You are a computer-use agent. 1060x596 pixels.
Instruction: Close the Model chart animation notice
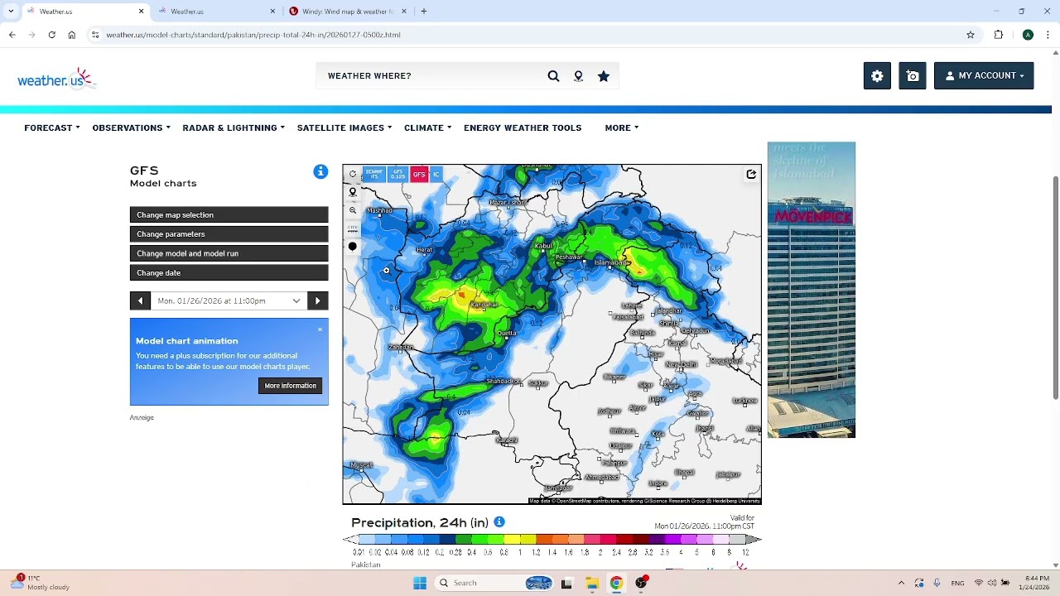tap(320, 329)
